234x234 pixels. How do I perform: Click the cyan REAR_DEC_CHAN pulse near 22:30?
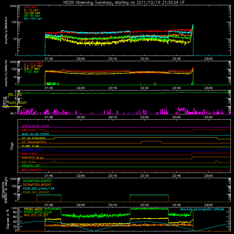click(149, 195)
